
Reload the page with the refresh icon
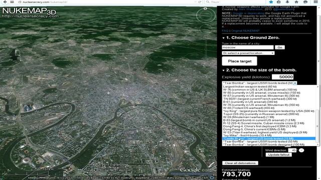point(200,2)
